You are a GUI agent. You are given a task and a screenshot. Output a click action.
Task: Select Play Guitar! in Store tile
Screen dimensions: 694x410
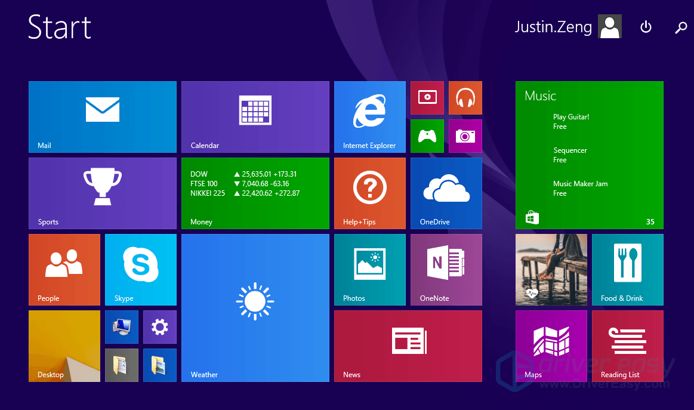[x=571, y=122]
